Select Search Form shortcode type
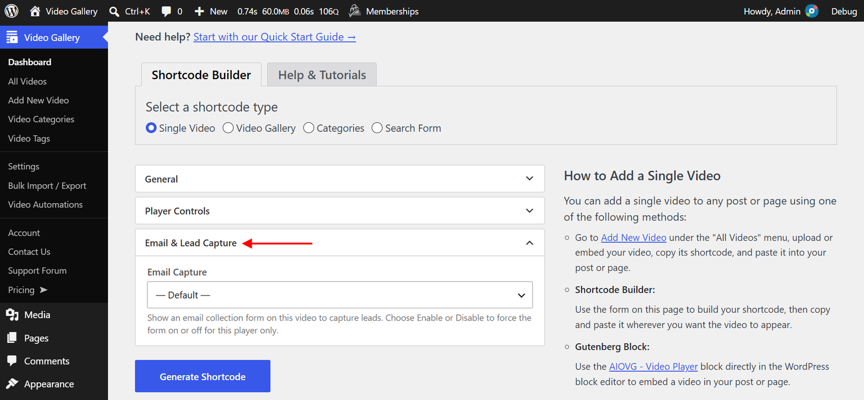This screenshot has height=400, width=864. (x=377, y=128)
